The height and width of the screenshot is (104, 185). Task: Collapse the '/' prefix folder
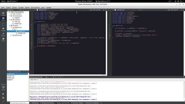13,29
